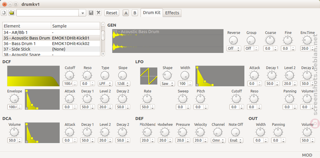Open the Note Off Enabled dropdown
Image resolution: width=320 pixels, height=158 pixels.
[236, 140]
